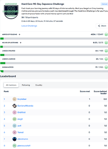Click the Leave Challenge link

pyautogui.click(x=29, y=26)
